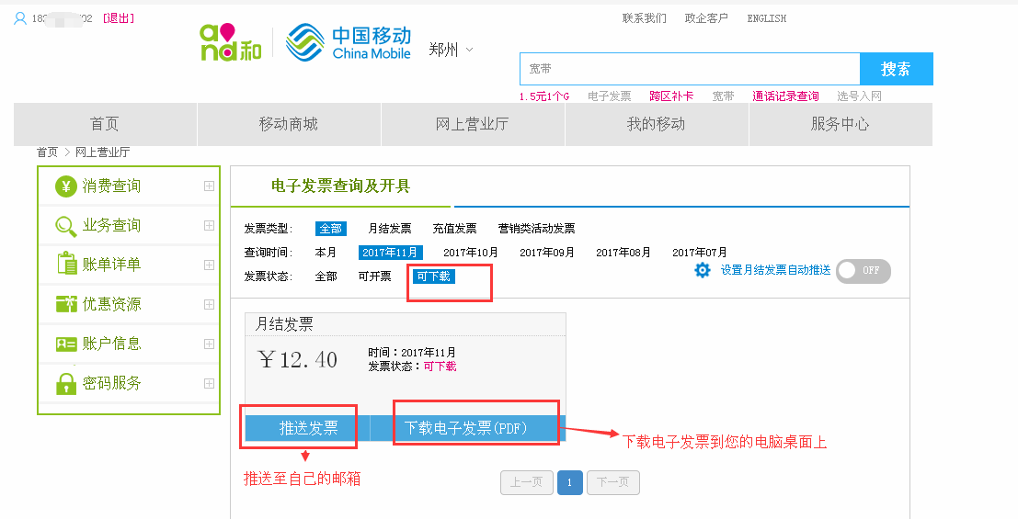Click the 1.5元1个G hot search link
Screen dimensions: 1018x519
click(544, 96)
